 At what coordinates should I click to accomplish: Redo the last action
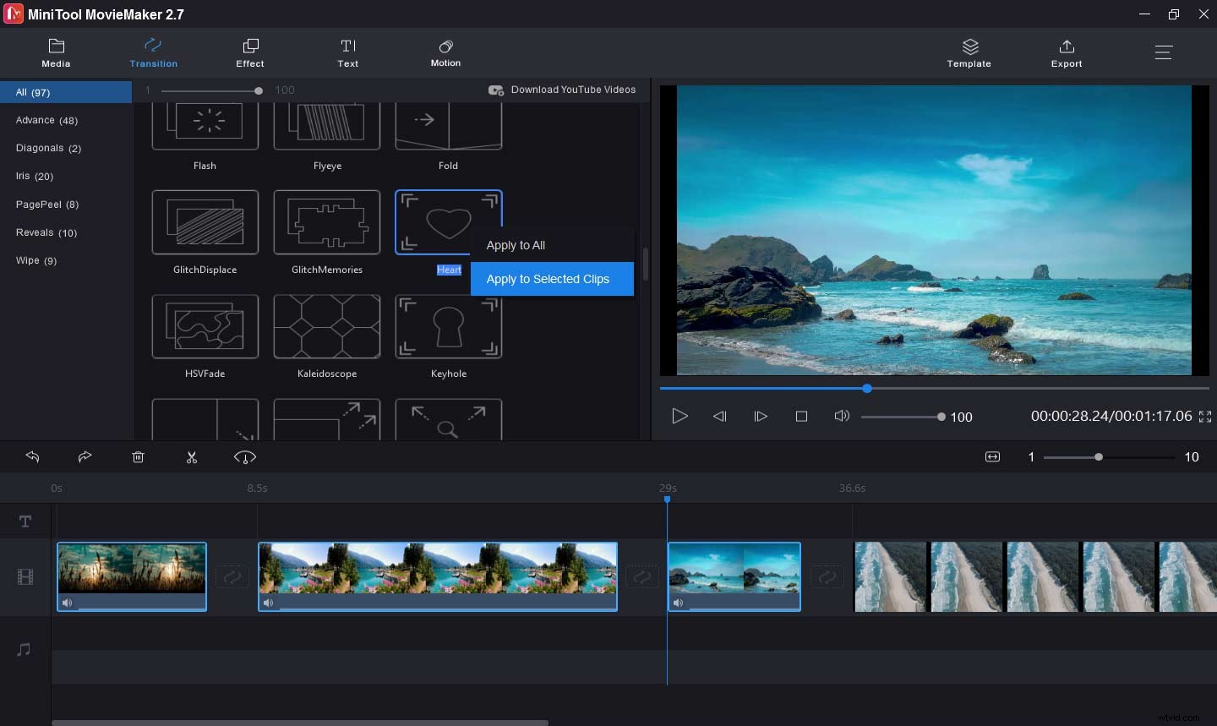pos(85,456)
